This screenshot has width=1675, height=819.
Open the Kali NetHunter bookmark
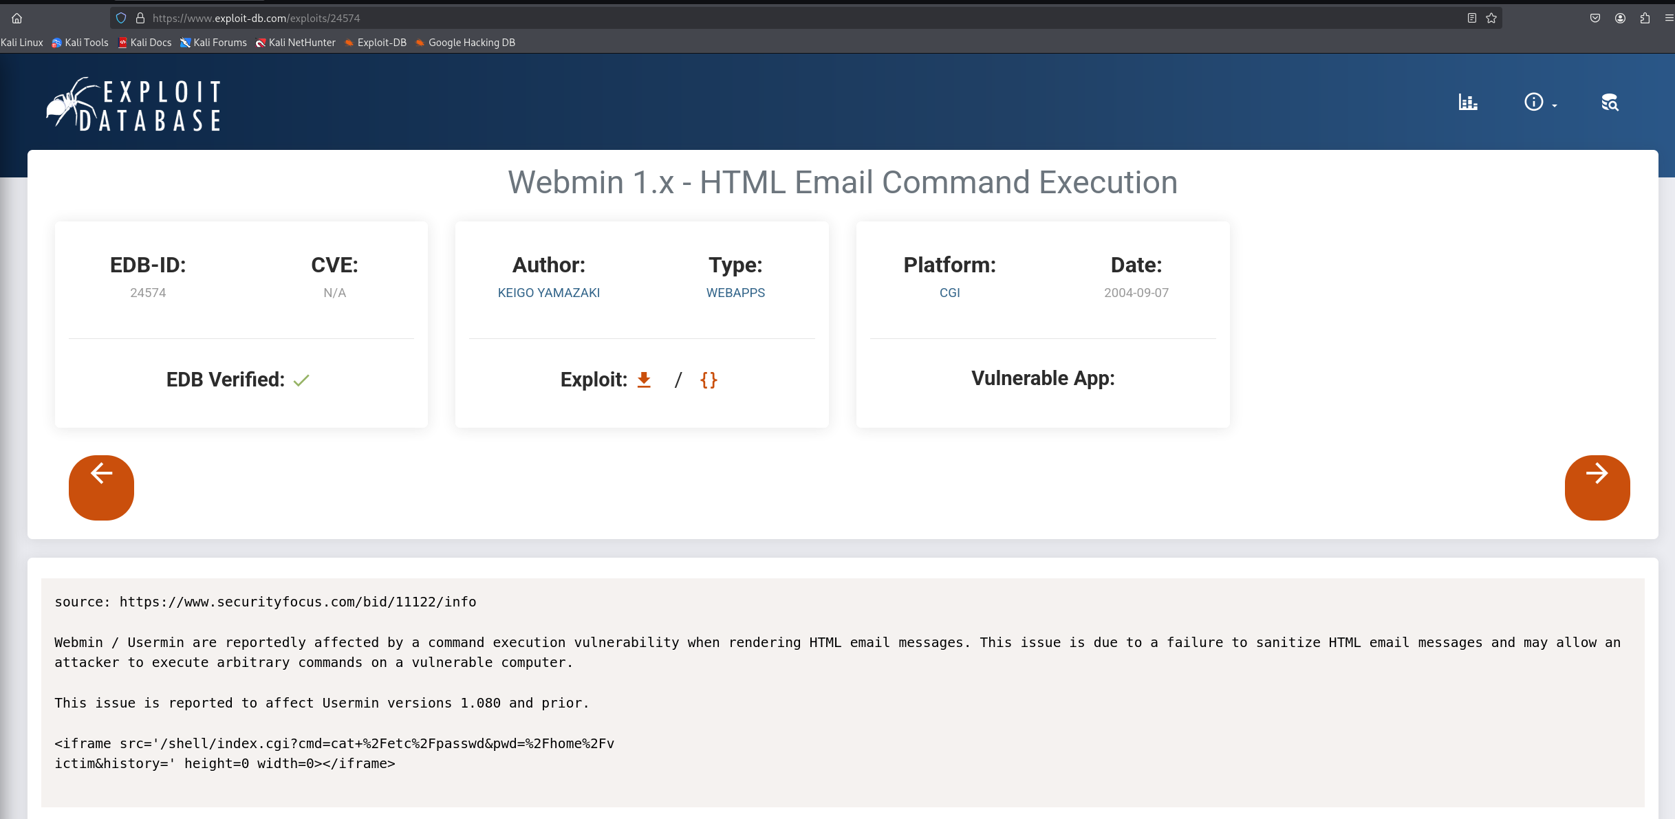296,43
